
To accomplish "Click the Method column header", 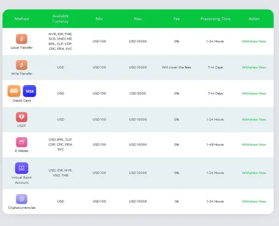I will [22, 19].
